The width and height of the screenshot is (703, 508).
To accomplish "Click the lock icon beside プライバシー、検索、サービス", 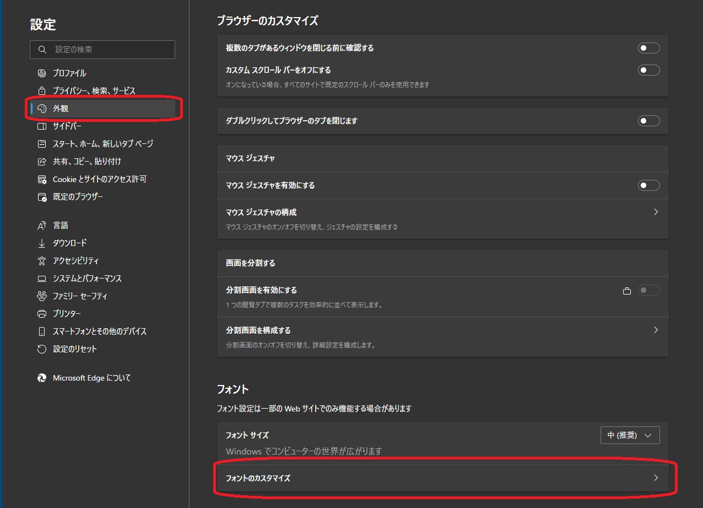I will tap(42, 91).
